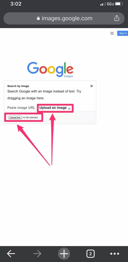This screenshot has height=262, width=128.
Task: Click the Choose File button
Action: click(x=15, y=117)
